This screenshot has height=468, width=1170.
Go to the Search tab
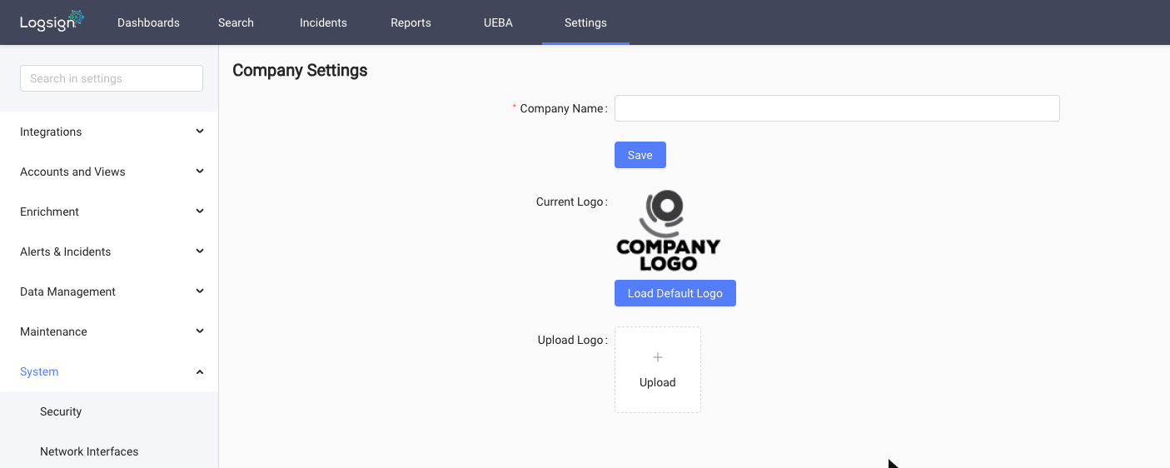[x=236, y=22]
